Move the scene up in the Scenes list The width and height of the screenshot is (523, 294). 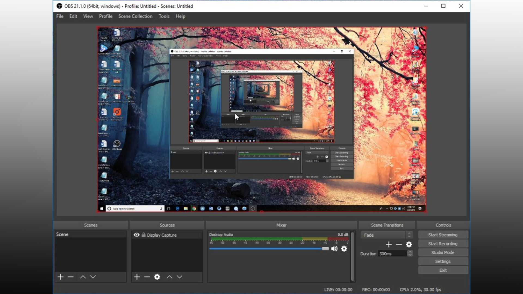pos(83,277)
